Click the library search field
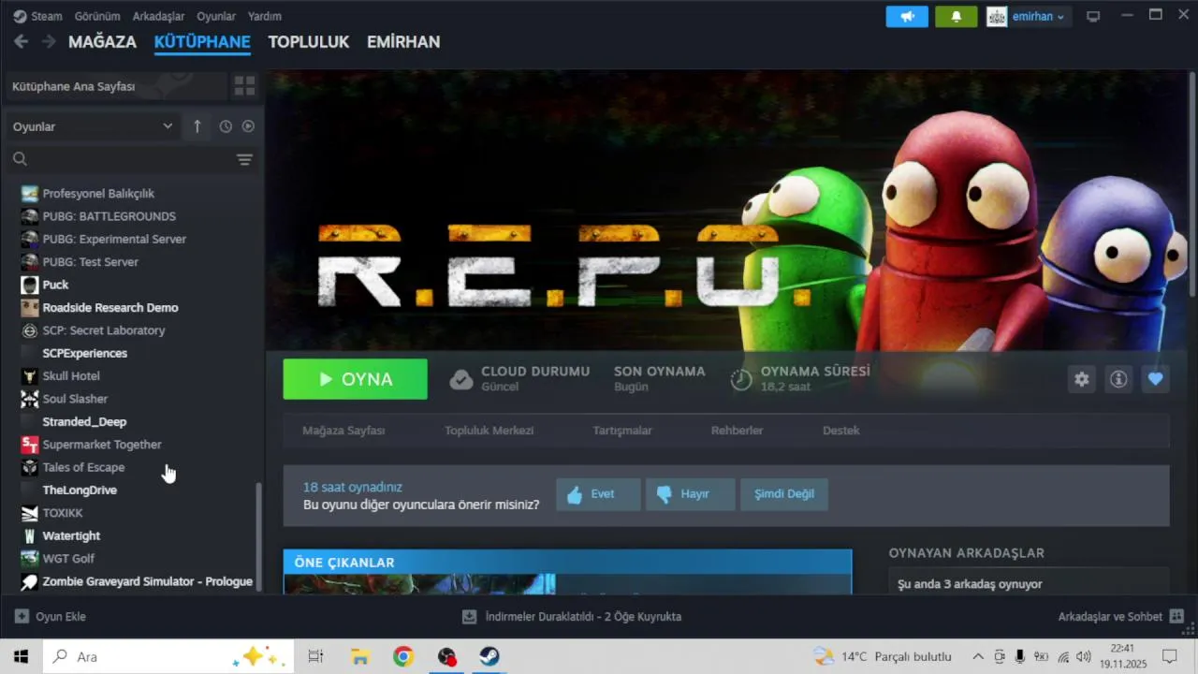 (x=120, y=159)
